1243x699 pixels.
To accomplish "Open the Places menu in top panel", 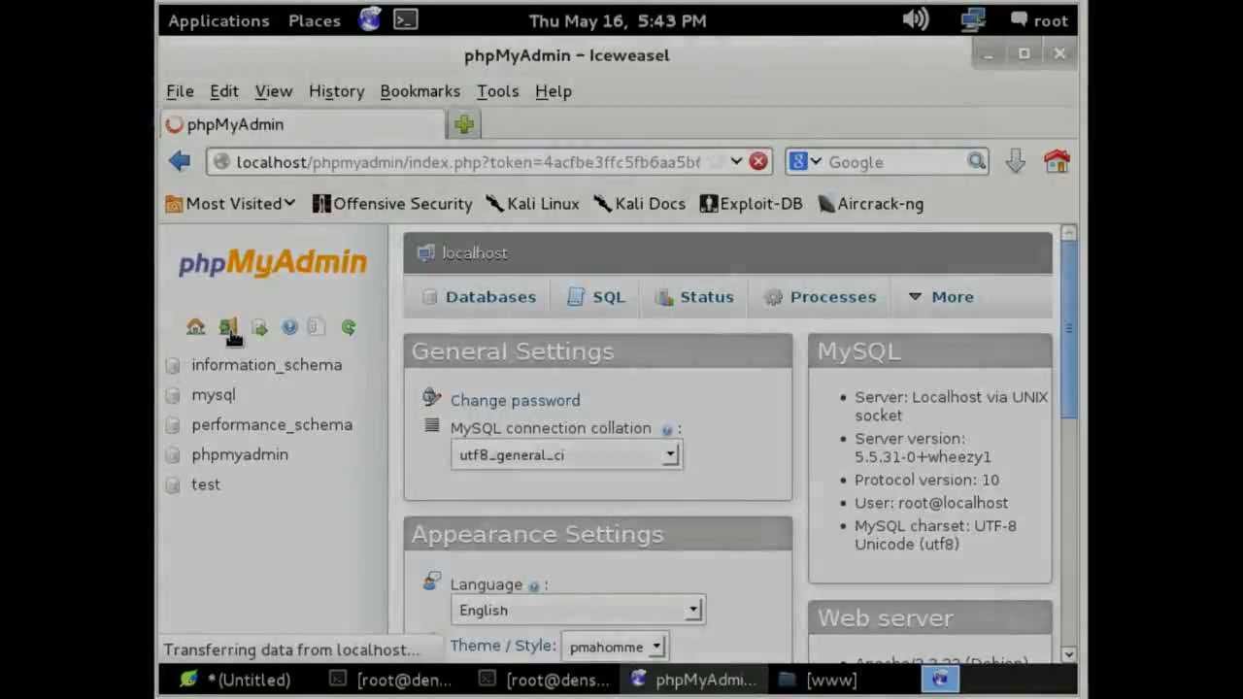I will tap(314, 20).
